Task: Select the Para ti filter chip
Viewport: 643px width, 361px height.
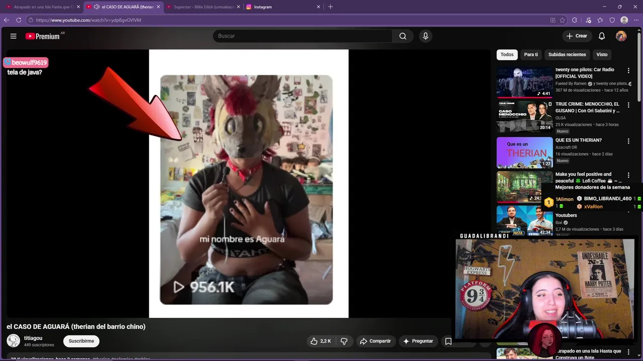Action: tap(531, 55)
